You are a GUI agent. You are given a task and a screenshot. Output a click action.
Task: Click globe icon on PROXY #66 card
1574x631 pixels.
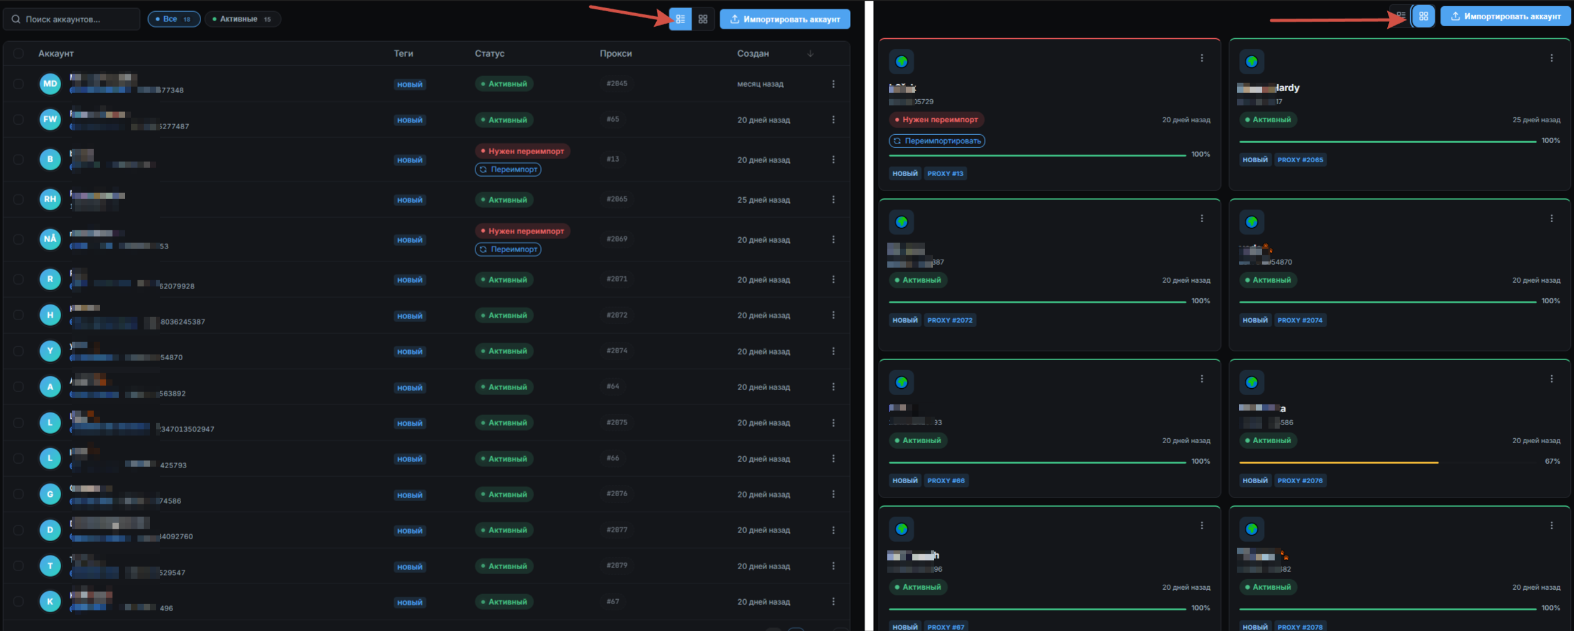click(x=901, y=382)
